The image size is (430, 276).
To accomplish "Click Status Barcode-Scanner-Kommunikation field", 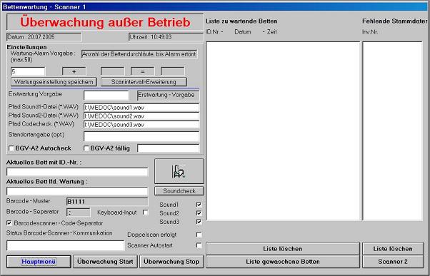I will pos(65,245).
